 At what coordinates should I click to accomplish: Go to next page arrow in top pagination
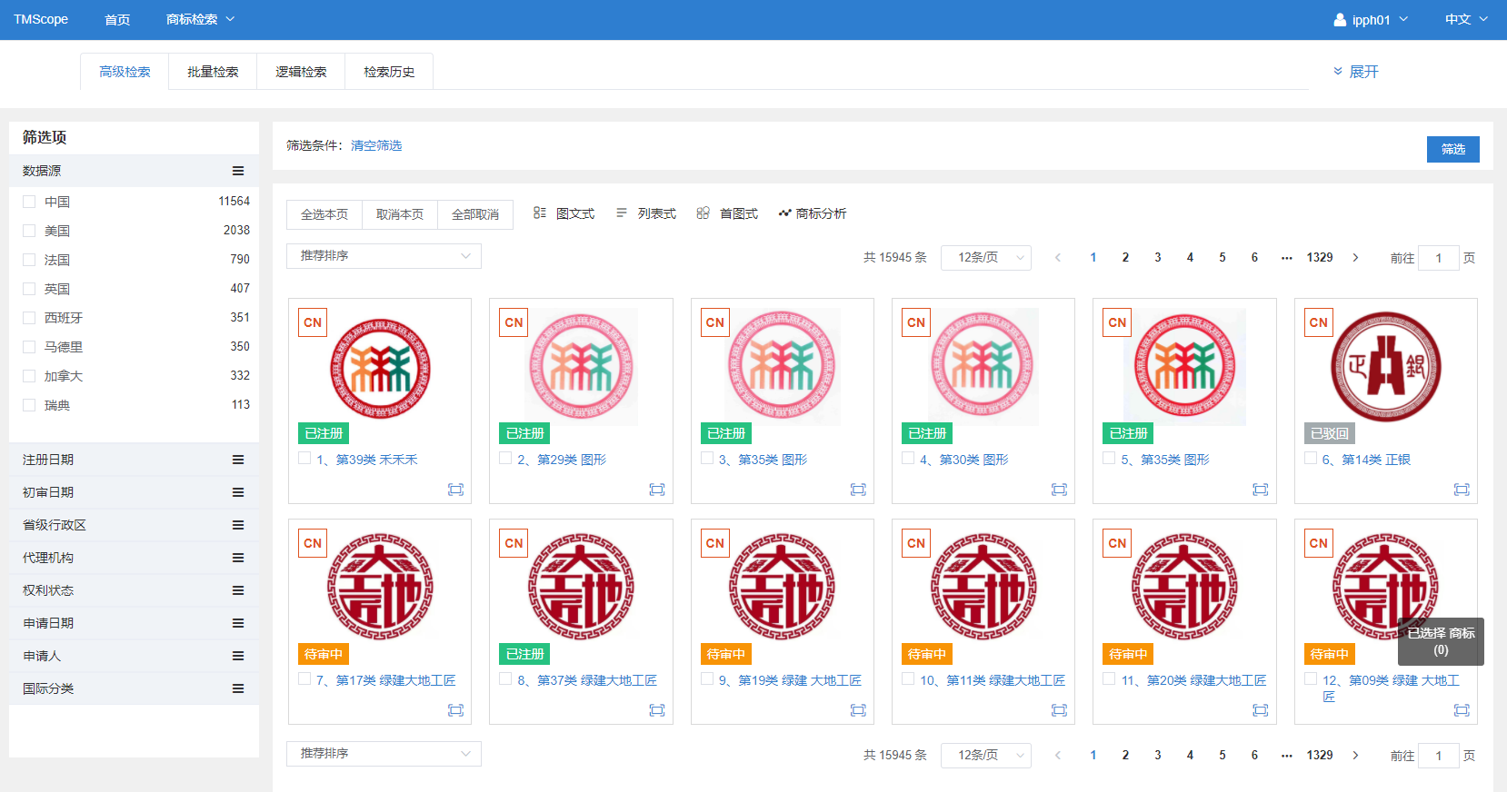click(x=1355, y=258)
